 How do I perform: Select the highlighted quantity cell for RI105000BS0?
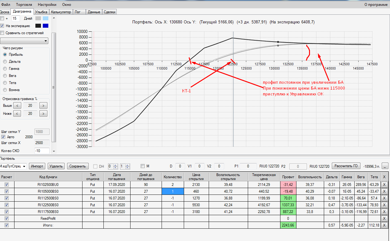[x=173, y=191]
